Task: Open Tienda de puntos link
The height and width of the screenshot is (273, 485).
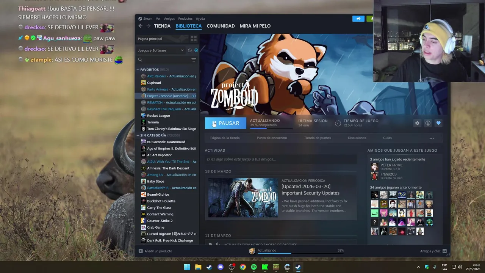Action: (x=317, y=138)
